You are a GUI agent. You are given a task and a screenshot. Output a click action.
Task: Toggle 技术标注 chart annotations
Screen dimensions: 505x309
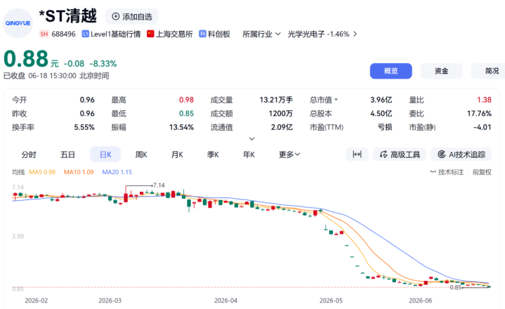click(447, 172)
